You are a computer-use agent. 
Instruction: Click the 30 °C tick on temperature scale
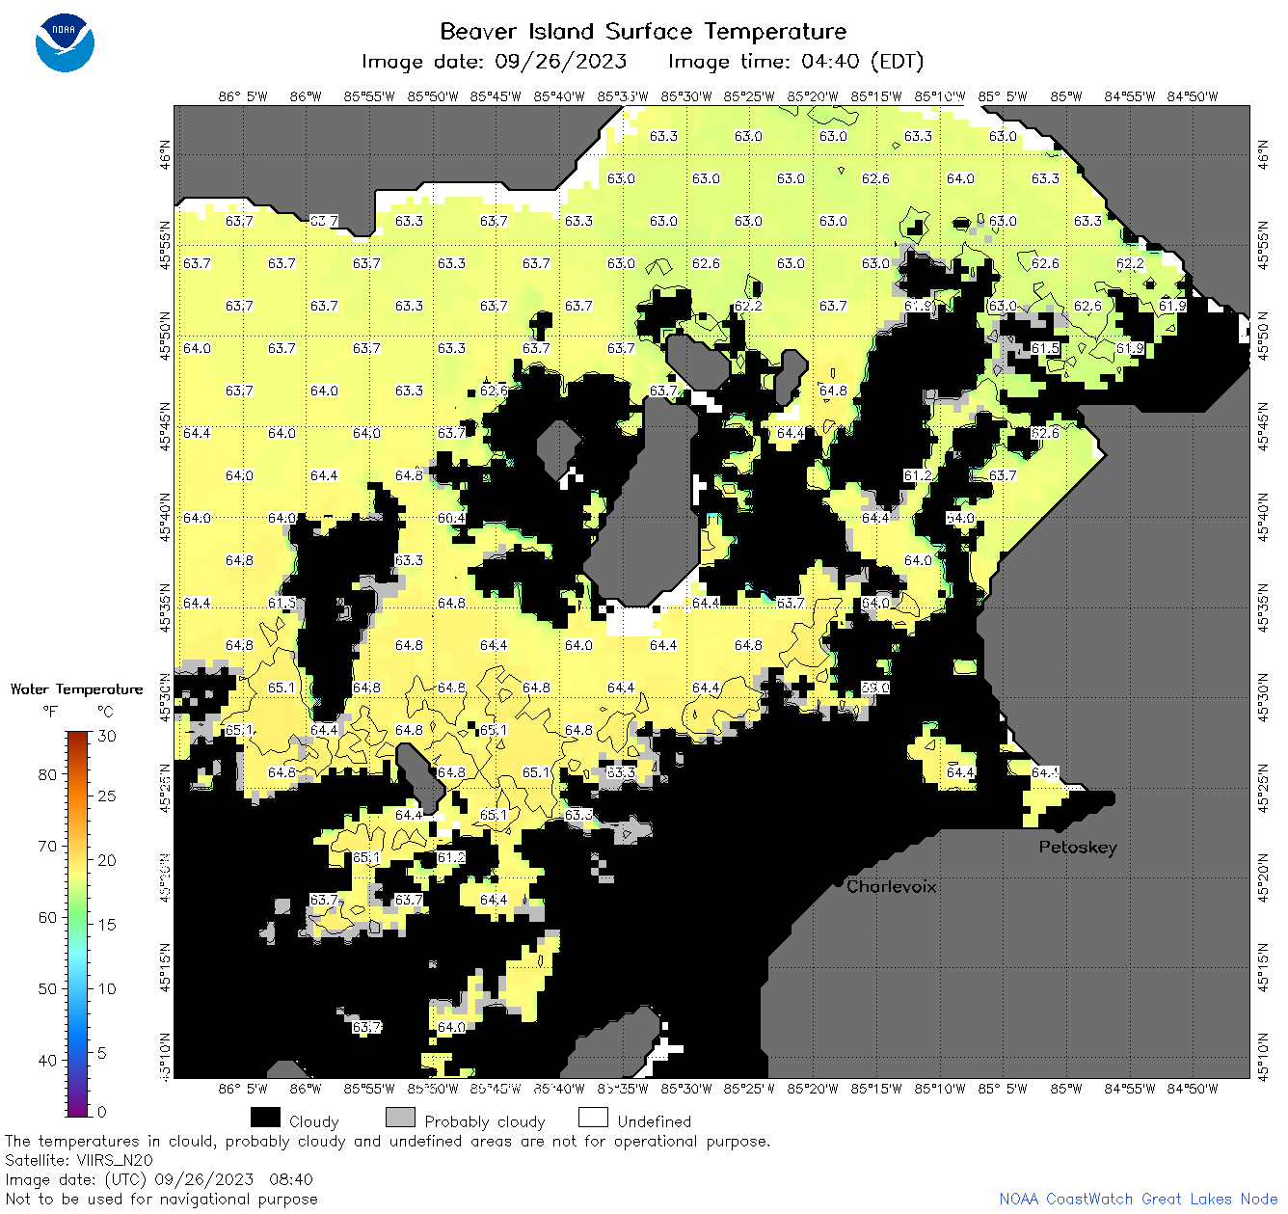(x=107, y=736)
